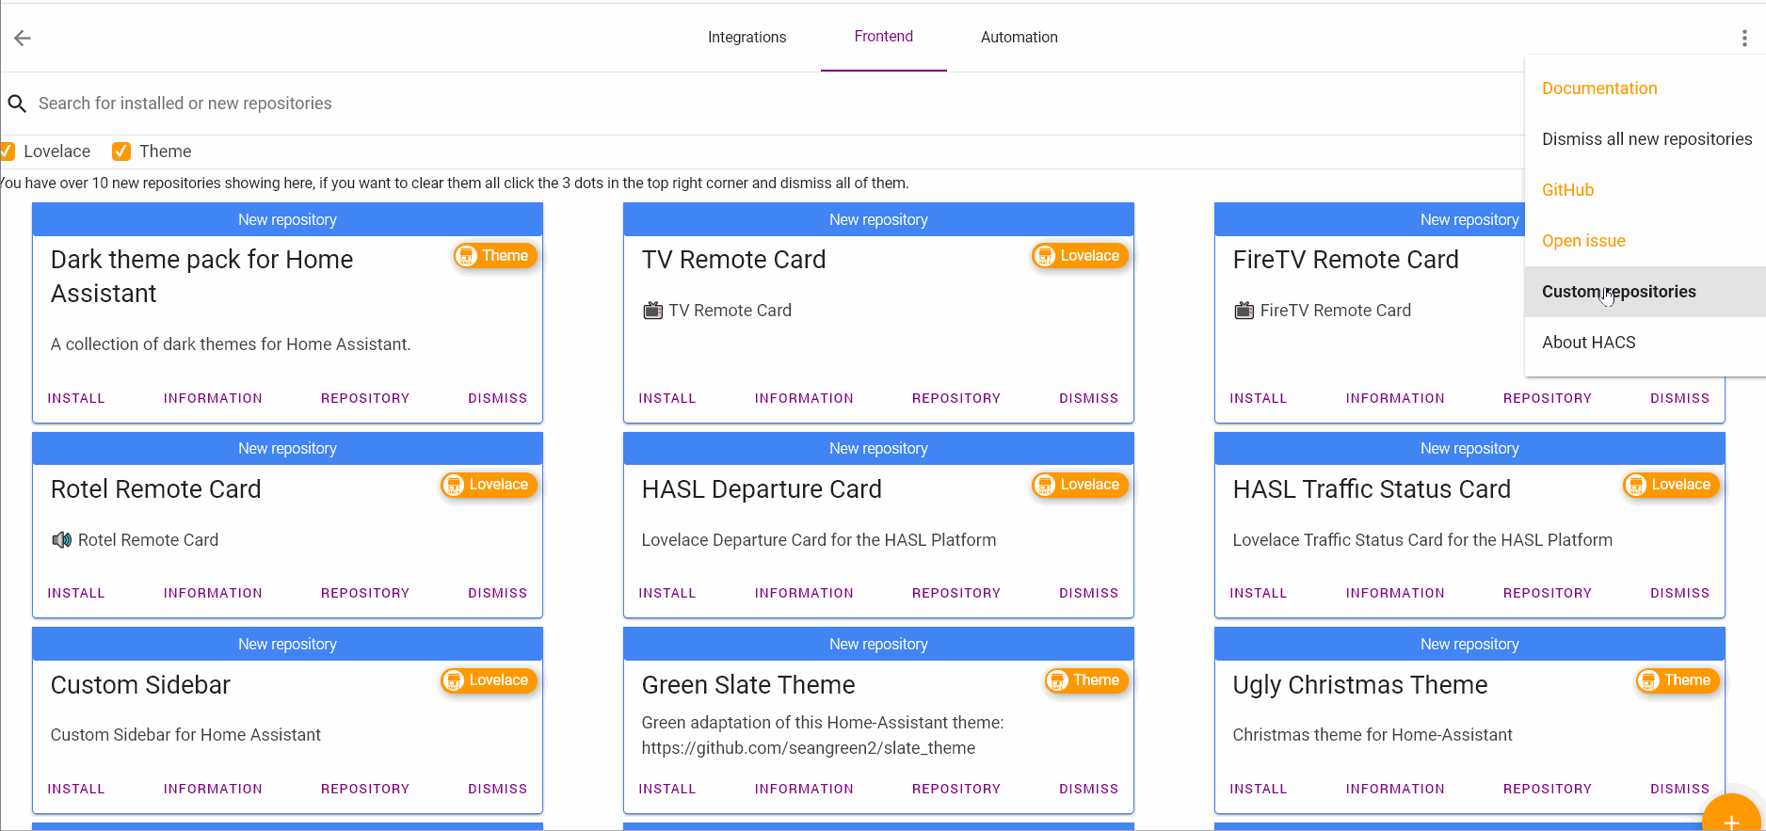Click the Theme badge on Green Slate Theme
1766x831 pixels.
(x=1086, y=680)
